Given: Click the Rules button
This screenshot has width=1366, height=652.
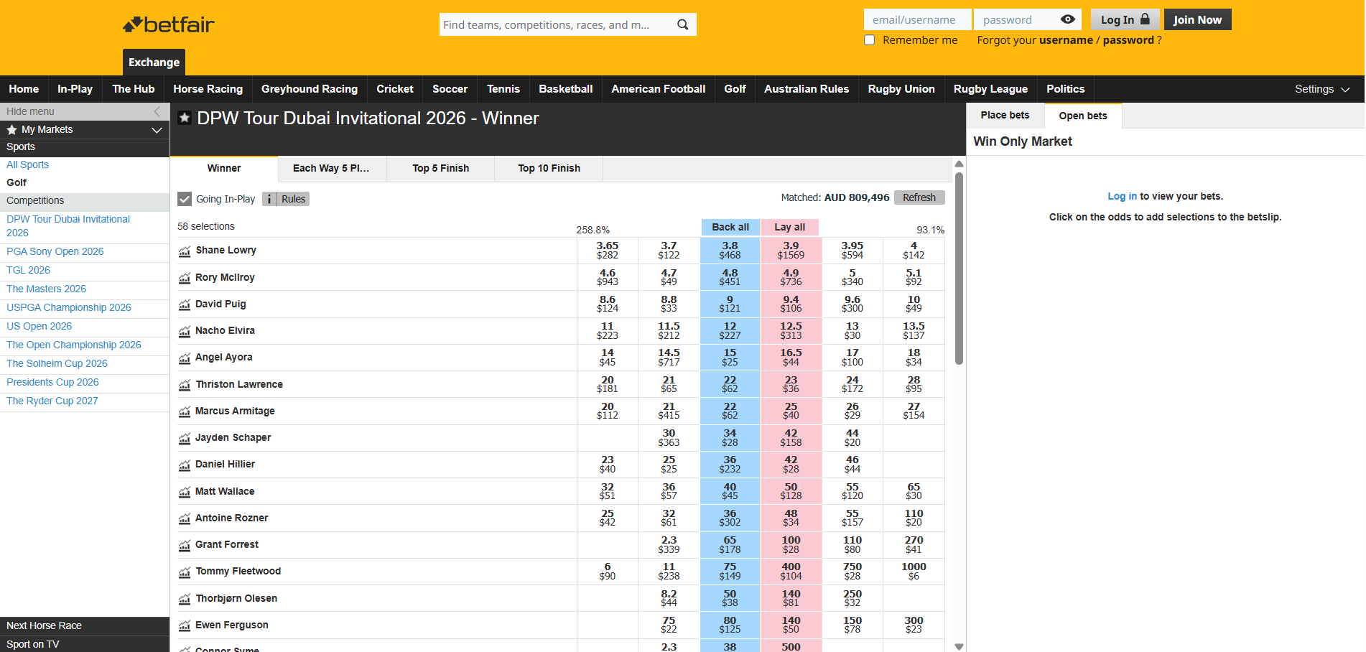Looking at the screenshot, I should 293,199.
